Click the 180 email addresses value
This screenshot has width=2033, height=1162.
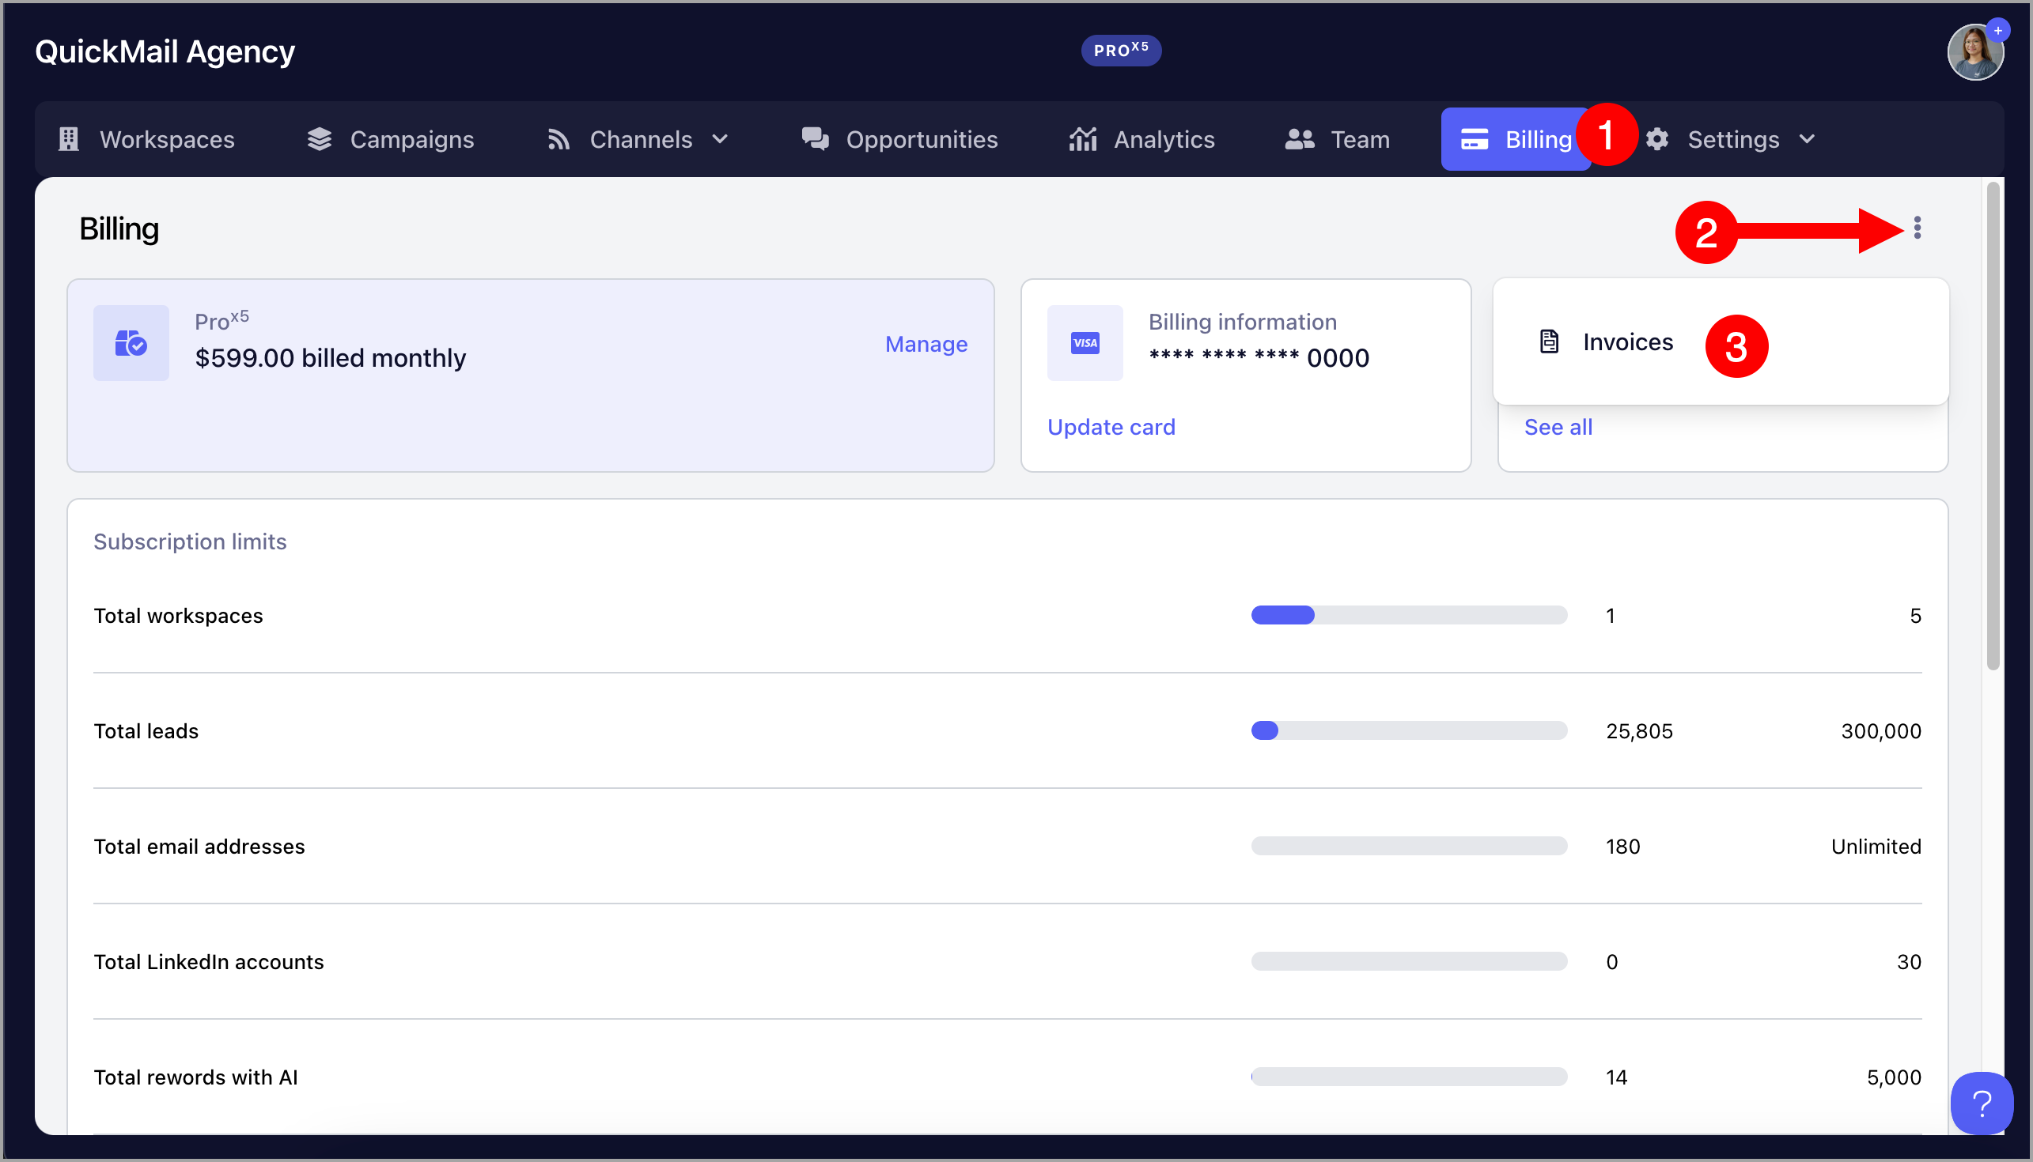1623,847
